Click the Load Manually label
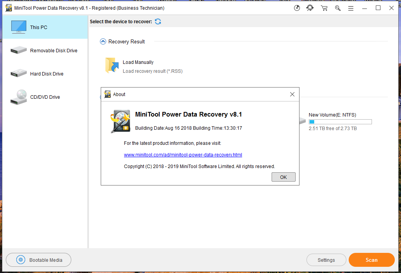This screenshot has width=401, height=273. [138, 62]
